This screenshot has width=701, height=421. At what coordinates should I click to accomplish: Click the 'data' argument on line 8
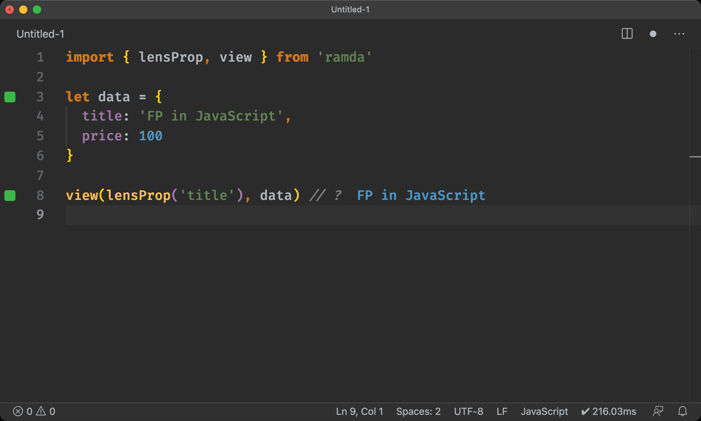click(276, 195)
